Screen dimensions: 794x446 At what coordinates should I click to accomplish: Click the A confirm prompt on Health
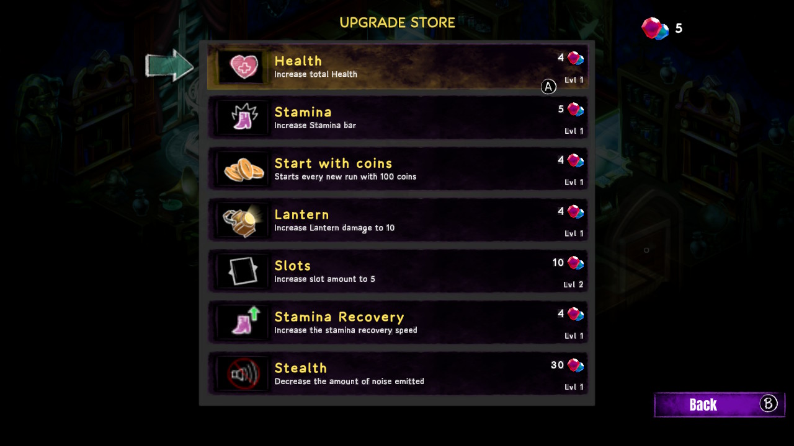point(548,87)
